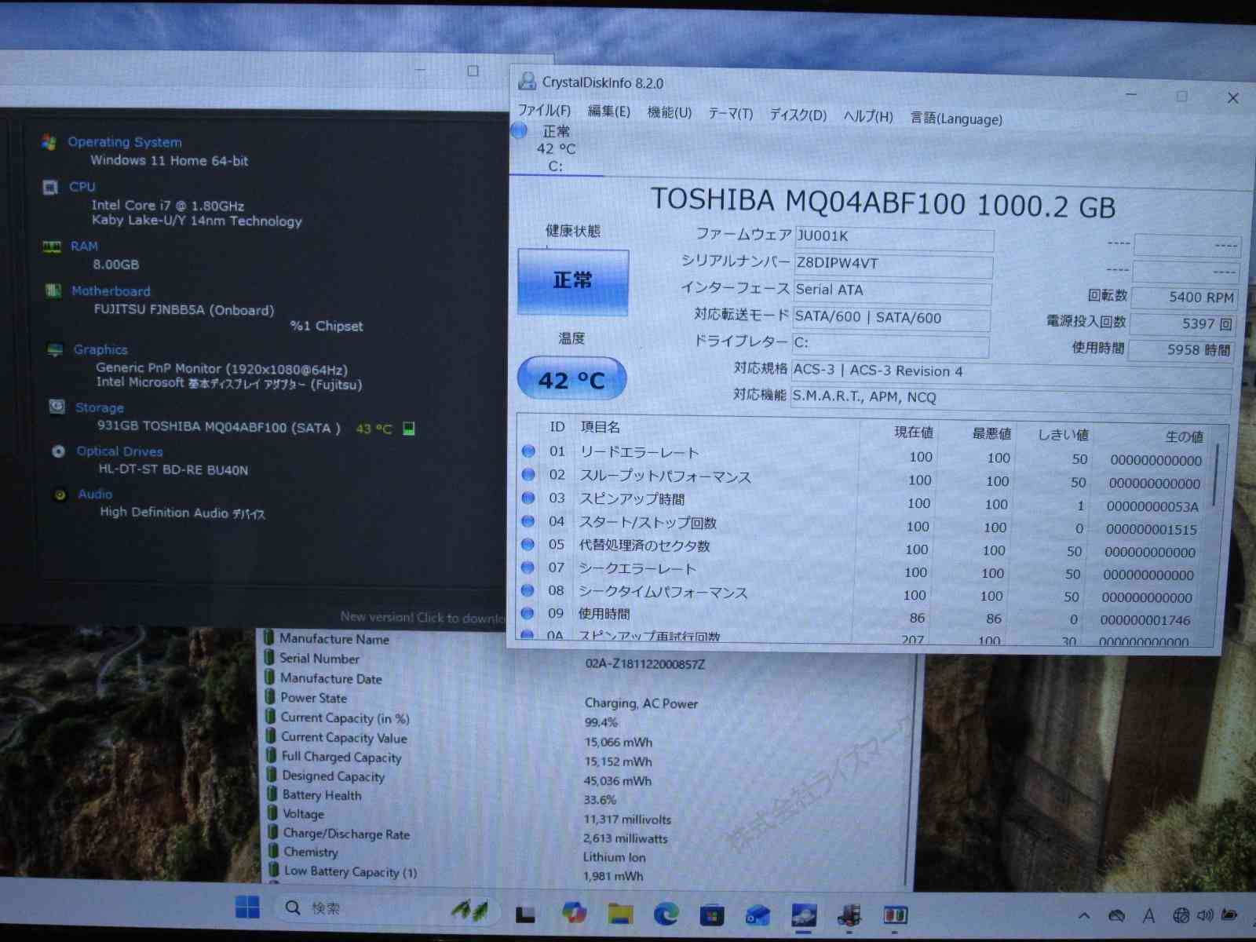Open File Explorer from the taskbar

(x=620, y=913)
